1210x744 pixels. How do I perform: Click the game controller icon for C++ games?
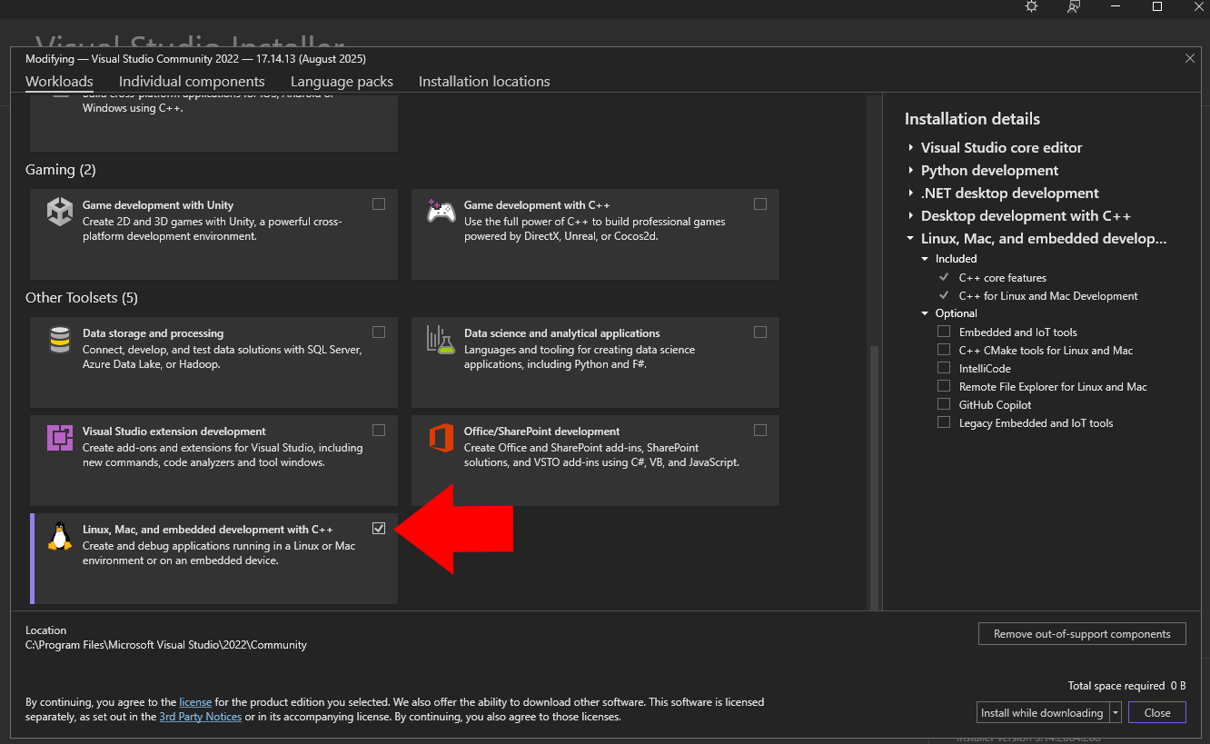tap(441, 212)
